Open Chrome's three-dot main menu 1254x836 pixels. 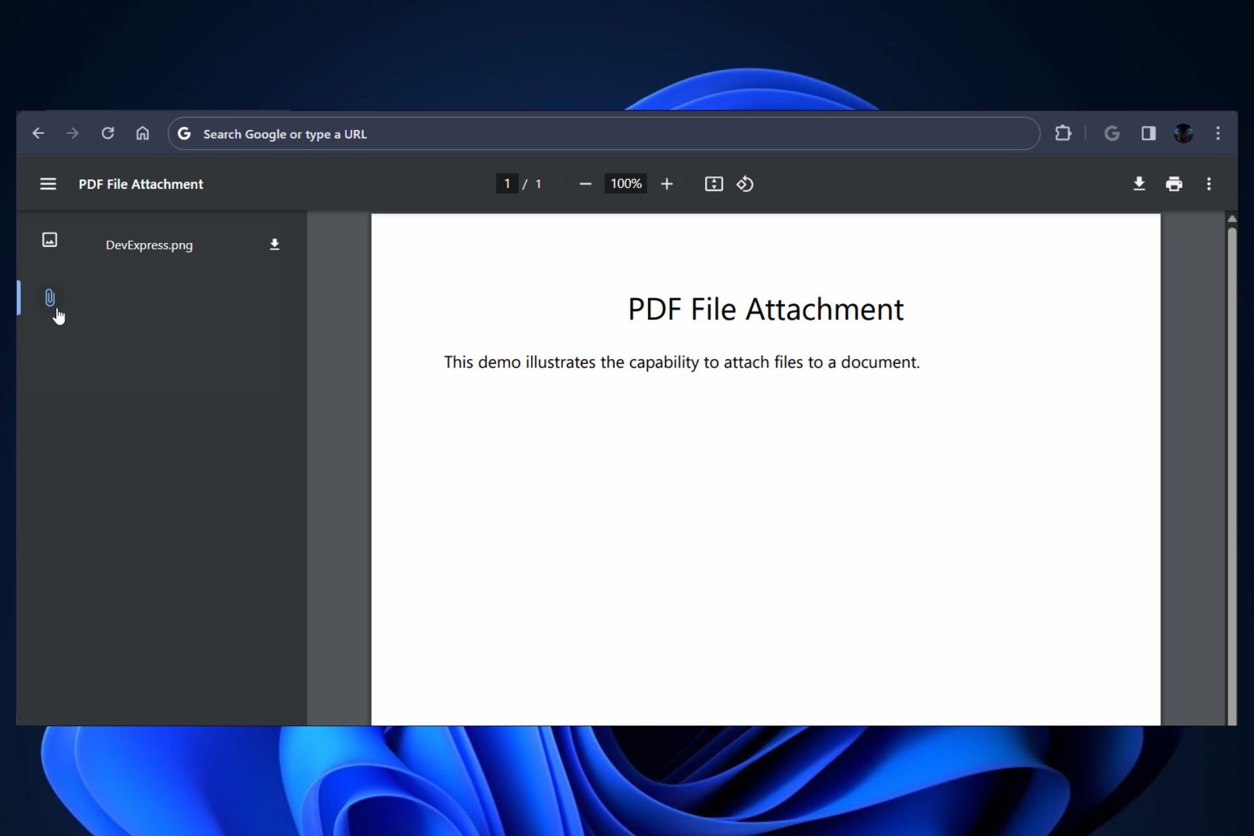point(1218,133)
